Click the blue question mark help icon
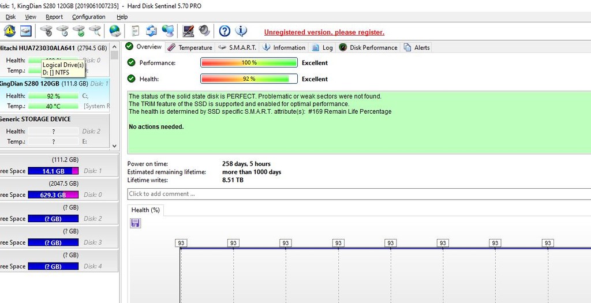The image size is (591, 303). [x=225, y=31]
